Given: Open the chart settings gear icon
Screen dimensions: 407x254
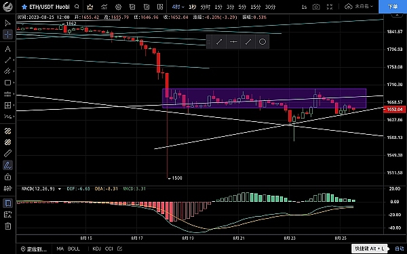Looking at the screenshot, I should (118, 7).
